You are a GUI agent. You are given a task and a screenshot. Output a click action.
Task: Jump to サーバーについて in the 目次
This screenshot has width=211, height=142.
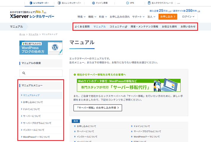(85, 131)
